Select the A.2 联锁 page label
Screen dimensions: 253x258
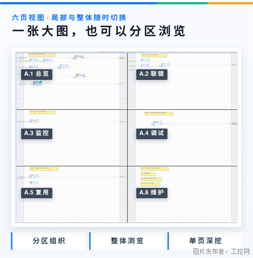[152, 74]
